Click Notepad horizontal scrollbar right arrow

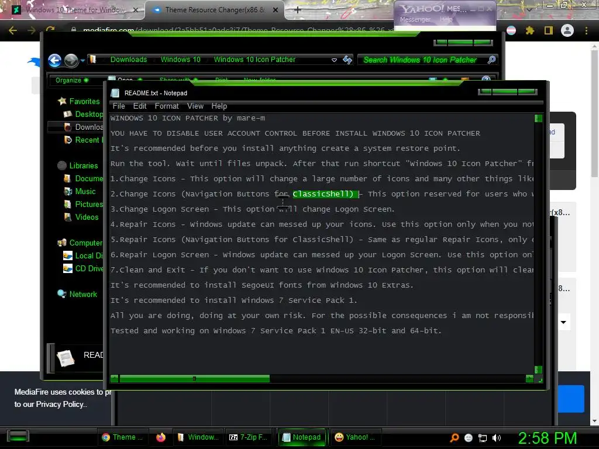click(x=529, y=379)
